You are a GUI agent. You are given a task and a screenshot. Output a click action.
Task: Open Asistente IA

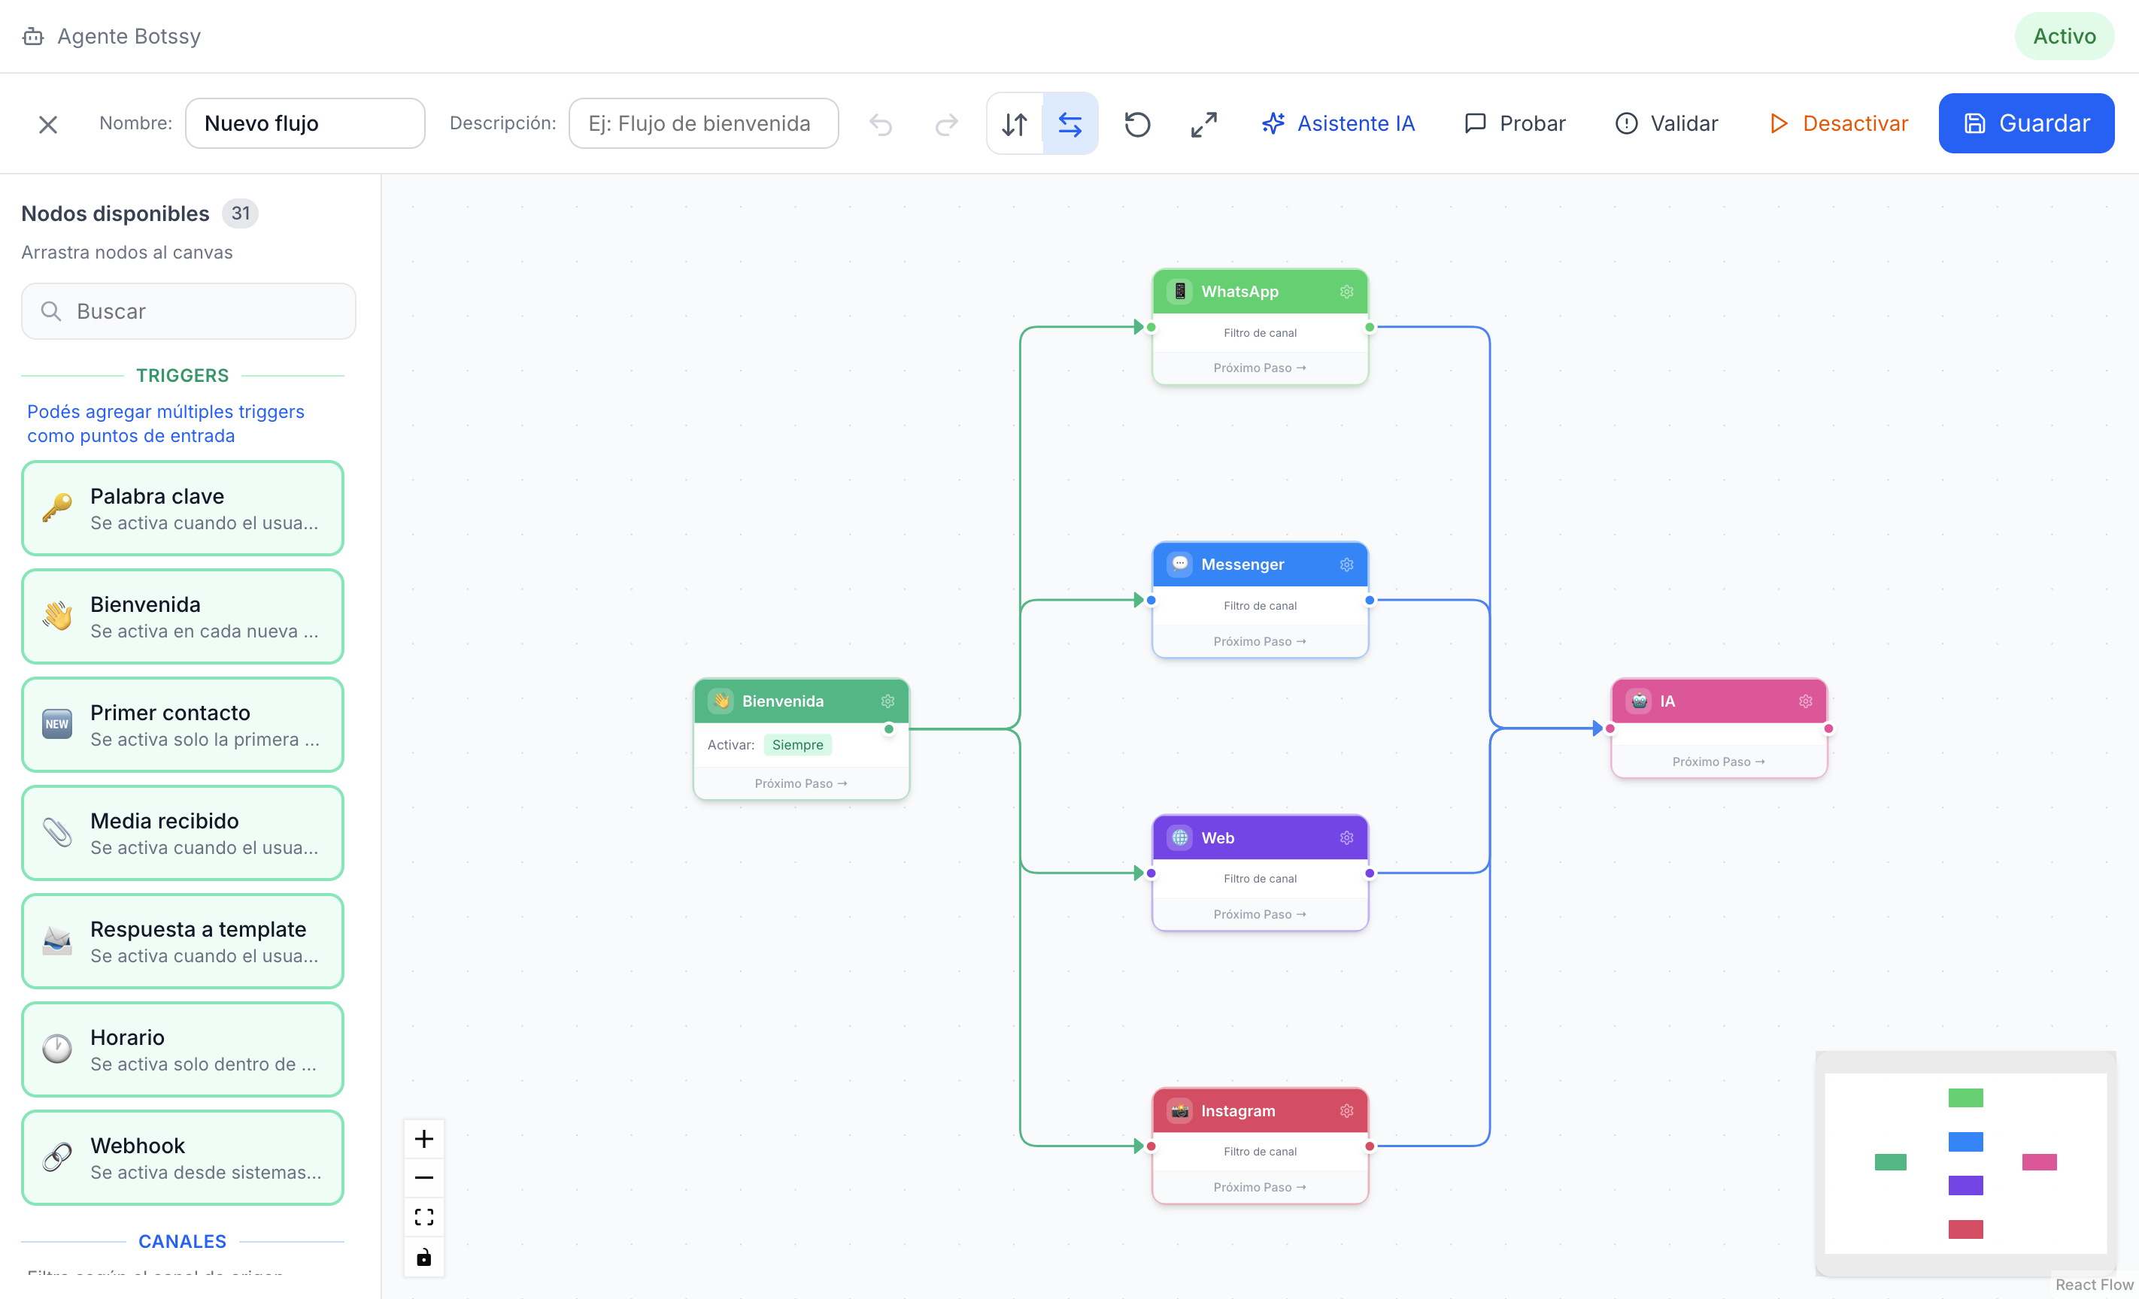tap(1337, 123)
